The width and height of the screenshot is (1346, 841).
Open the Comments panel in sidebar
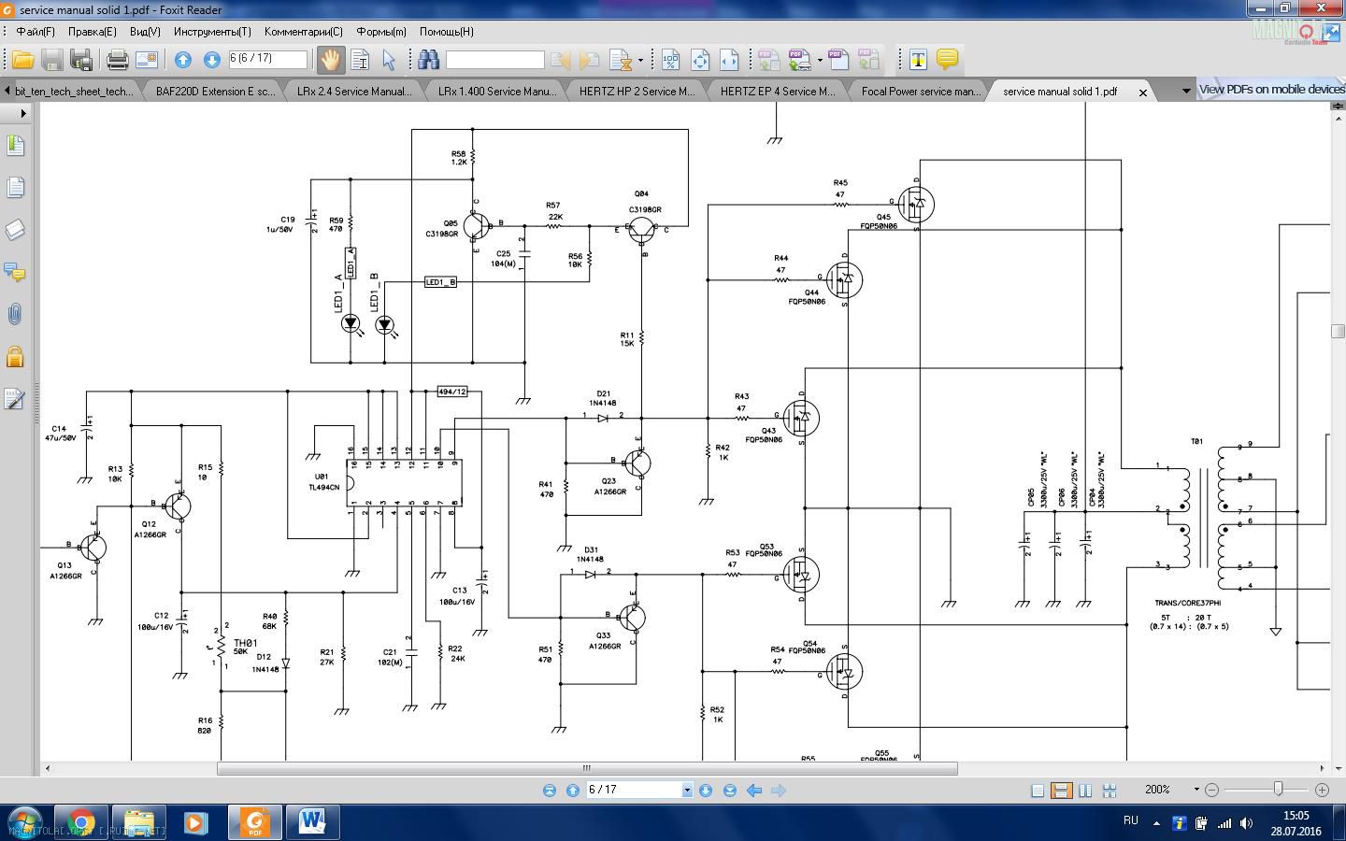[15, 272]
